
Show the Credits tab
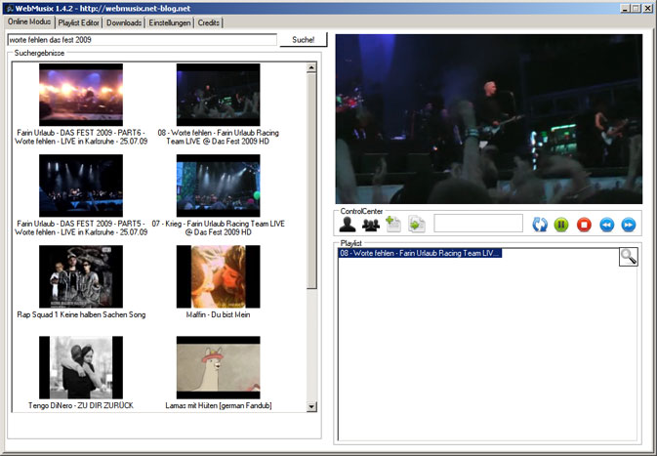[208, 22]
